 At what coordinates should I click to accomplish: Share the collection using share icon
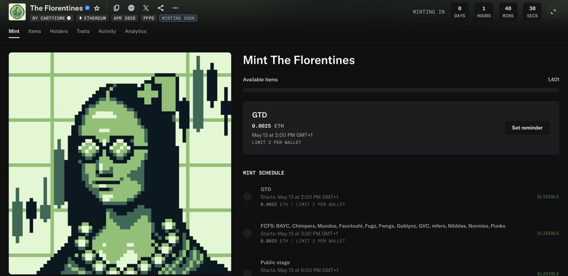[160, 8]
